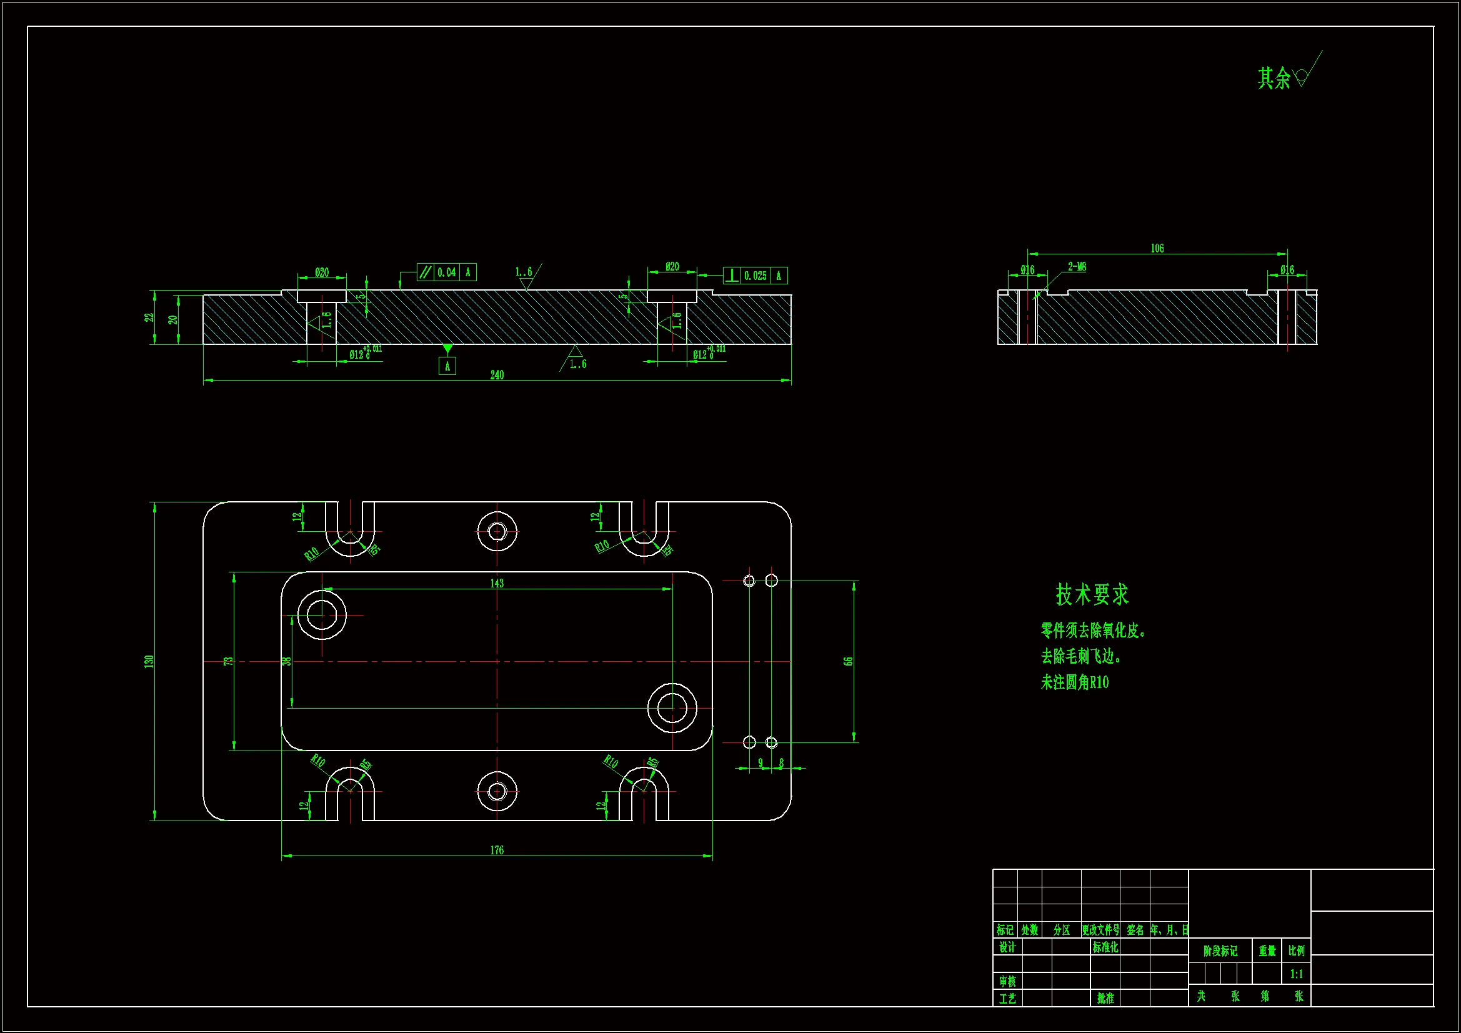Image resolution: width=1461 pixels, height=1033 pixels.
Task: Click the 设计 cell in the title block
Action: coord(1007,947)
